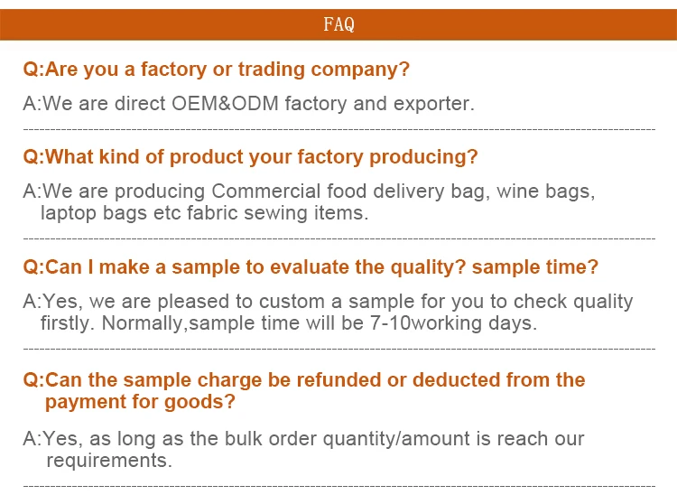
Task: Select the answer about bulk order quantity/amount
Action: pos(304,439)
